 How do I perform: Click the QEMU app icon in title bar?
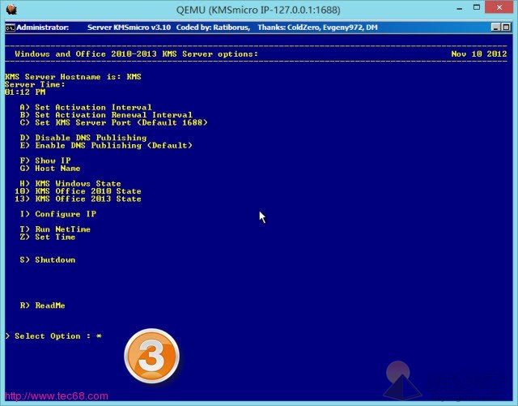(x=11, y=10)
